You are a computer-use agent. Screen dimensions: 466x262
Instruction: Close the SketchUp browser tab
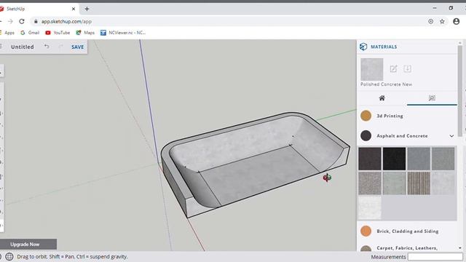click(74, 9)
